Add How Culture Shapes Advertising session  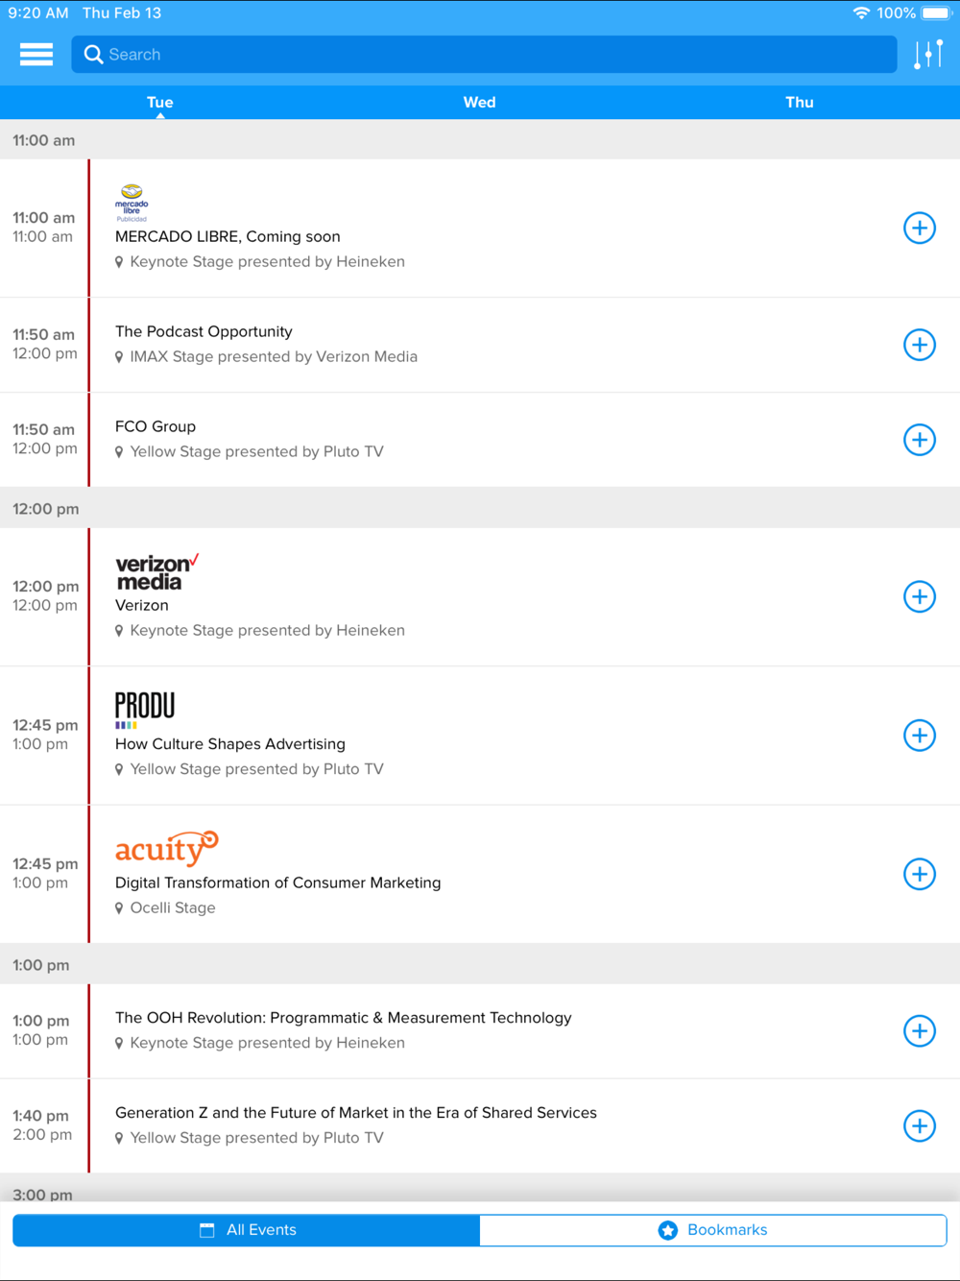[x=920, y=736]
